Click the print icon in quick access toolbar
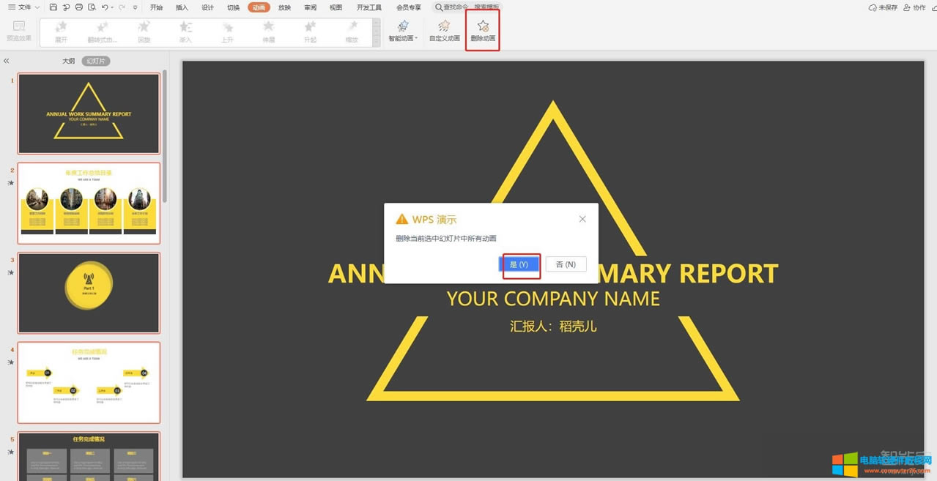Image resolution: width=937 pixels, height=481 pixels. [x=79, y=7]
